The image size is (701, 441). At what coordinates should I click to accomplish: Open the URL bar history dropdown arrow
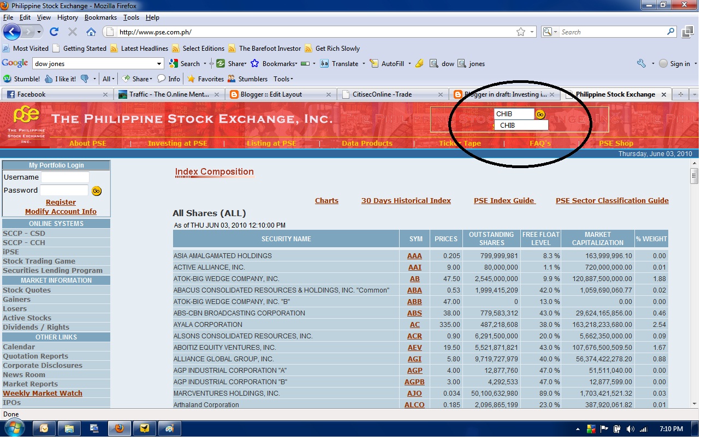tap(533, 32)
